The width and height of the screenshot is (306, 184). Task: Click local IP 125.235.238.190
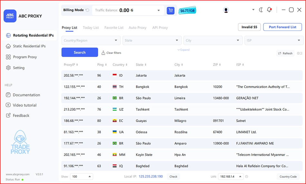(151, 176)
